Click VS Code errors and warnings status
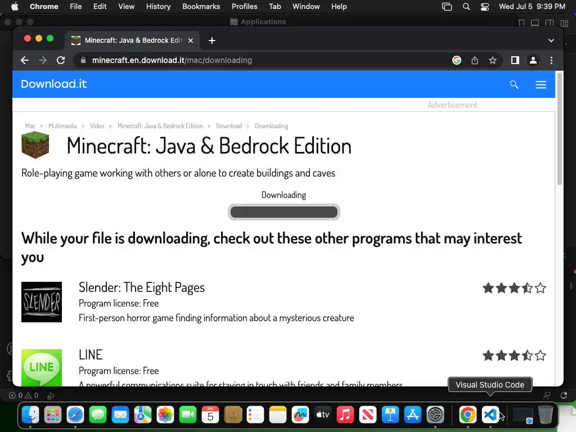The image size is (576, 432). pos(24,395)
